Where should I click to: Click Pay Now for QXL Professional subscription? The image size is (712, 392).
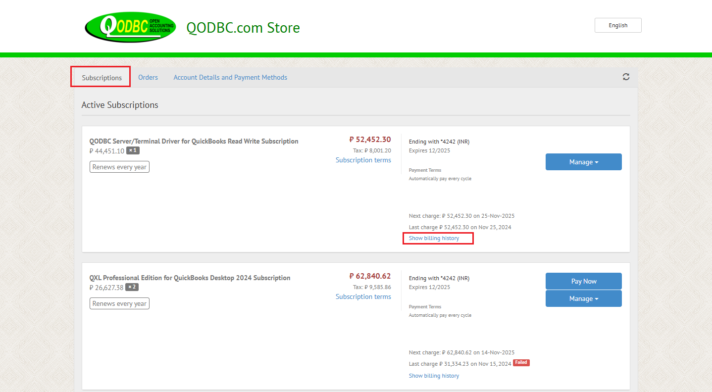(x=584, y=281)
